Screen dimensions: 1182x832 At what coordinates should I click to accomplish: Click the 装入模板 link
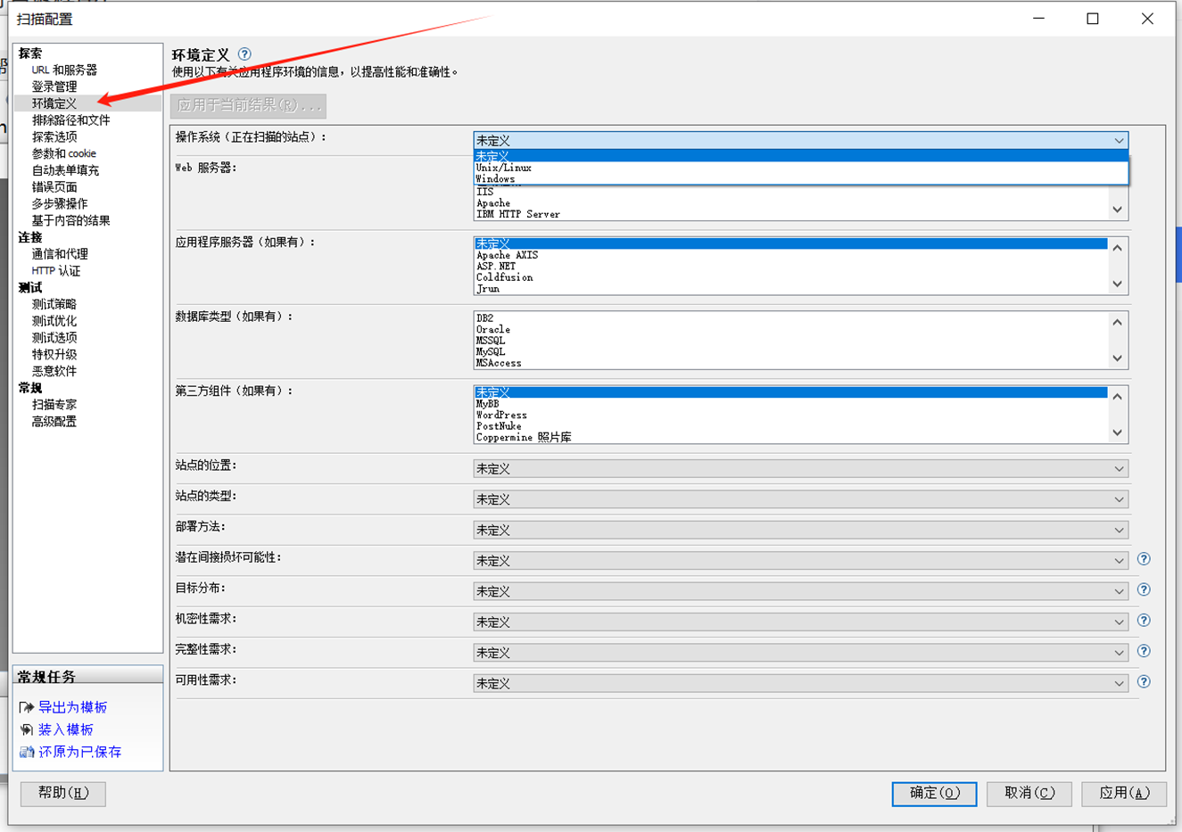(65, 729)
